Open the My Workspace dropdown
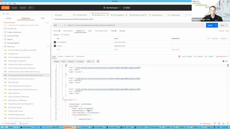The height and width of the screenshot is (129, 230). click(112, 8)
